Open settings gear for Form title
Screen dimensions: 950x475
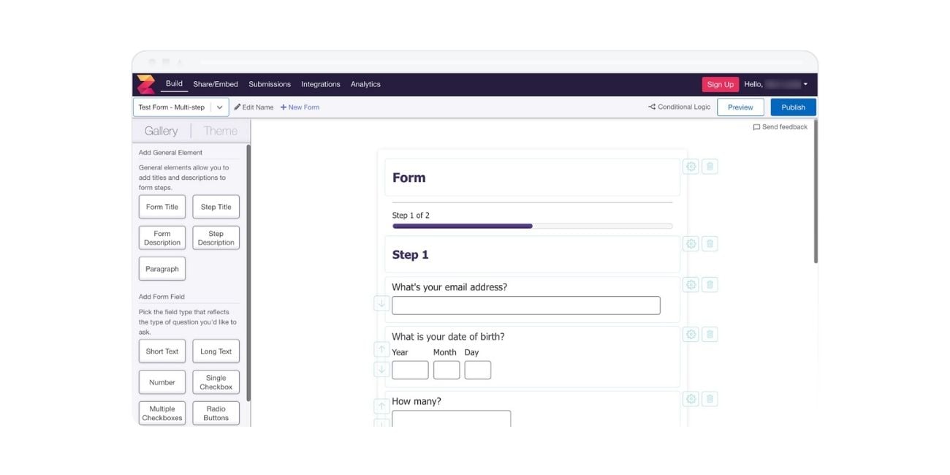(x=691, y=167)
